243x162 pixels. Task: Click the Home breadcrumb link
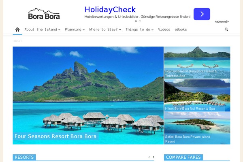pos(16,41)
